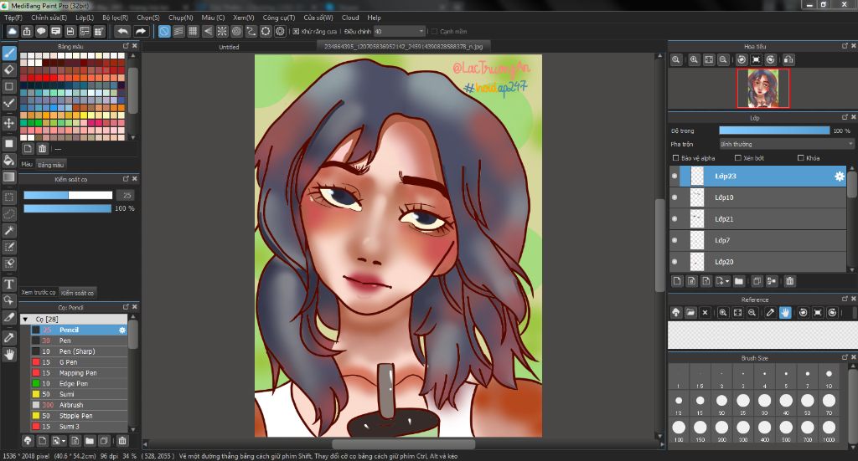Screen dimensions: 858x461
Task: Add a new layer folder
Action: point(739,281)
